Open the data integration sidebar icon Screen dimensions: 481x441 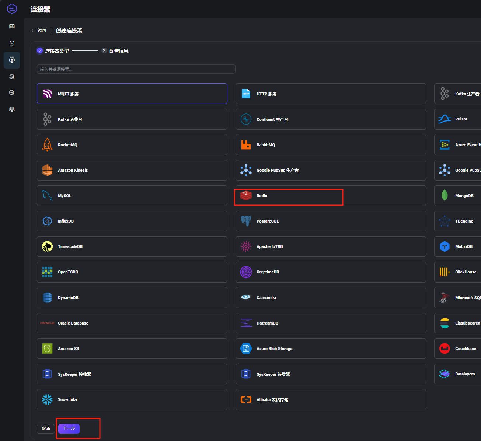point(12,60)
